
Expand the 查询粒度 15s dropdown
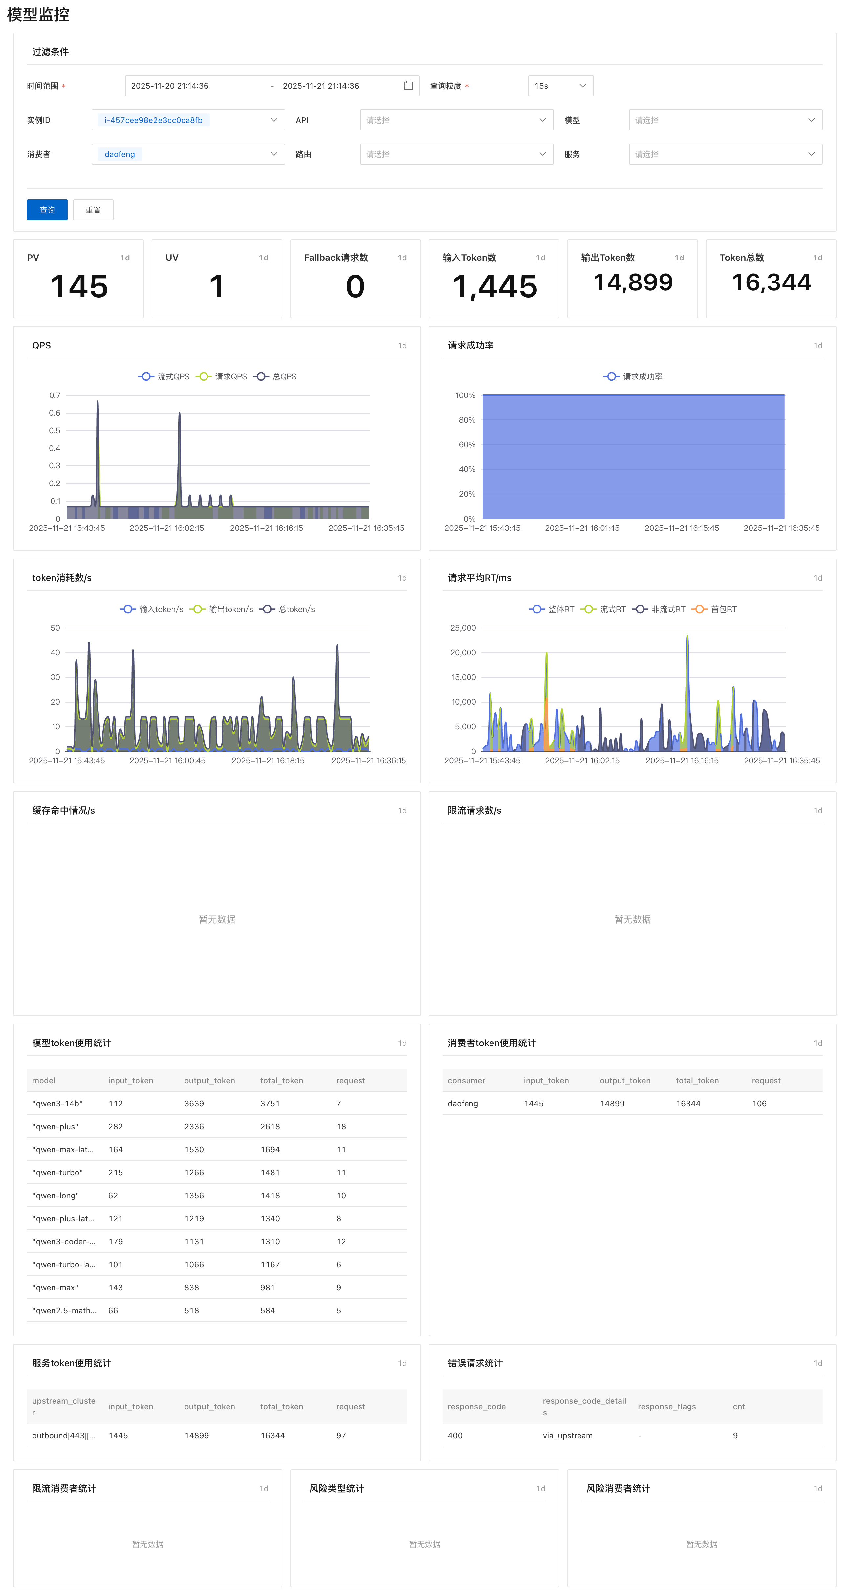click(560, 86)
